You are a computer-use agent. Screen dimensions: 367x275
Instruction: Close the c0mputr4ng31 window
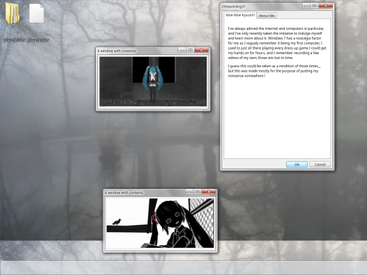coord(326,5)
